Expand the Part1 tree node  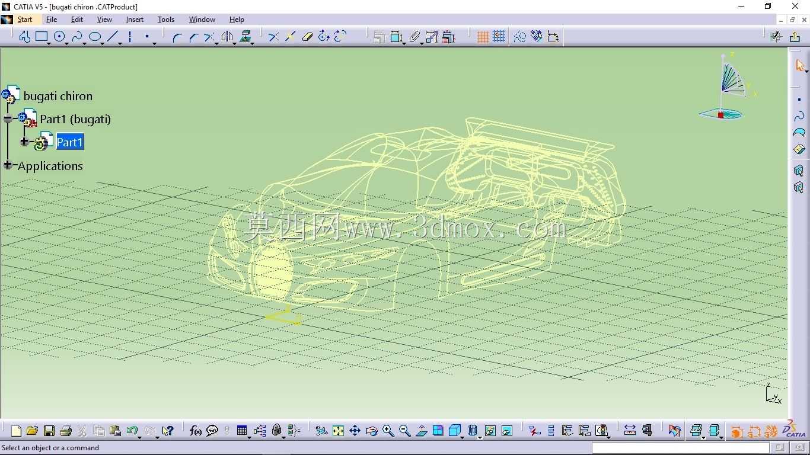[24, 142]
